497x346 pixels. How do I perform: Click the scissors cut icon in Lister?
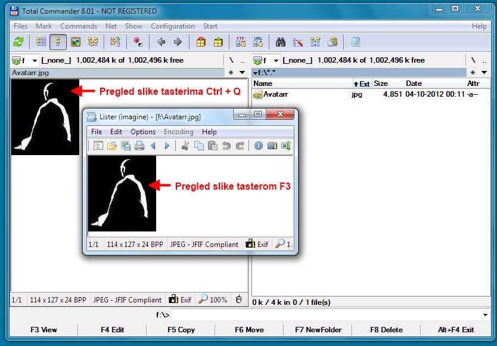pos(185,146)
